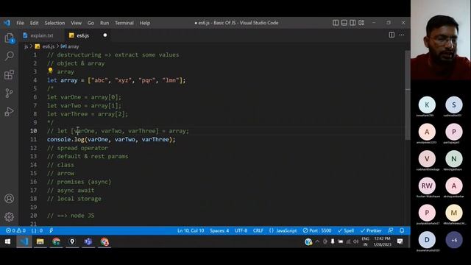Change the Spaces: 4 indentation setting

(219, 230)
